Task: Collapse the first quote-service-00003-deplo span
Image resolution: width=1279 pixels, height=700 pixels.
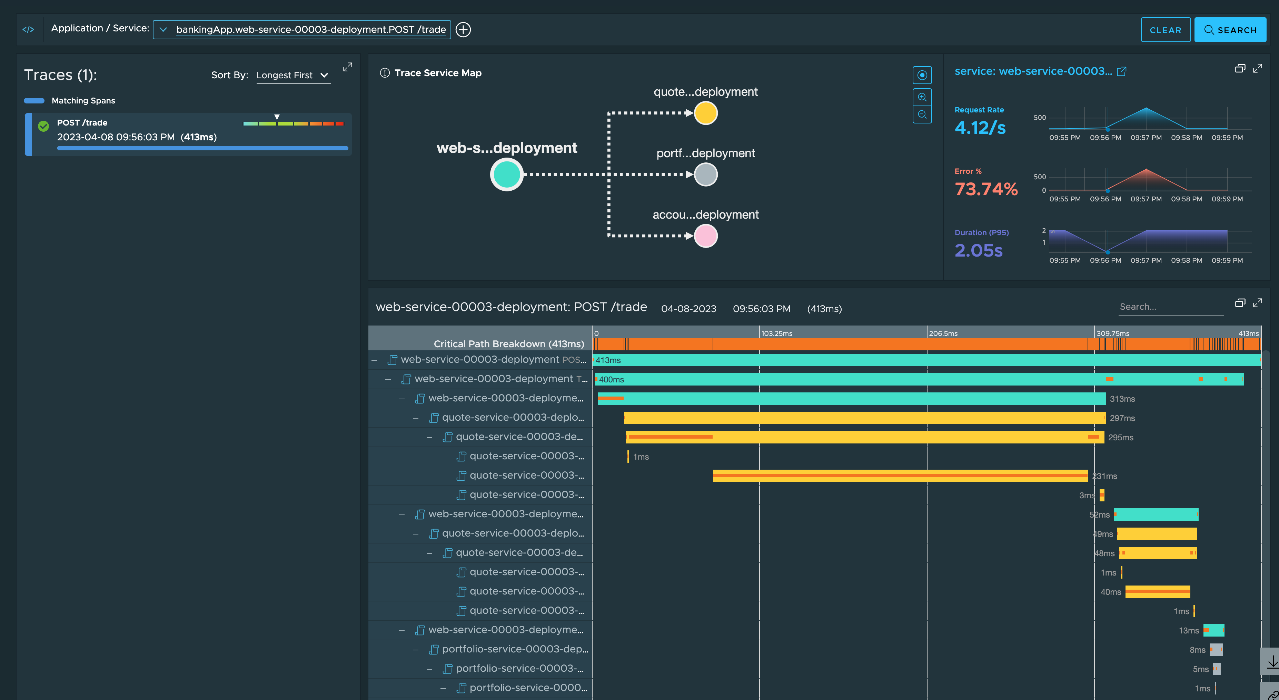Action: (416, 418)
